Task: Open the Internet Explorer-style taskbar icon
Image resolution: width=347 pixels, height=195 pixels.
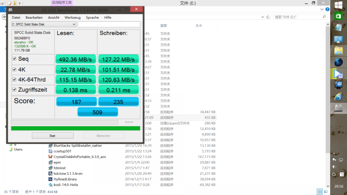Action: (338, 96)
